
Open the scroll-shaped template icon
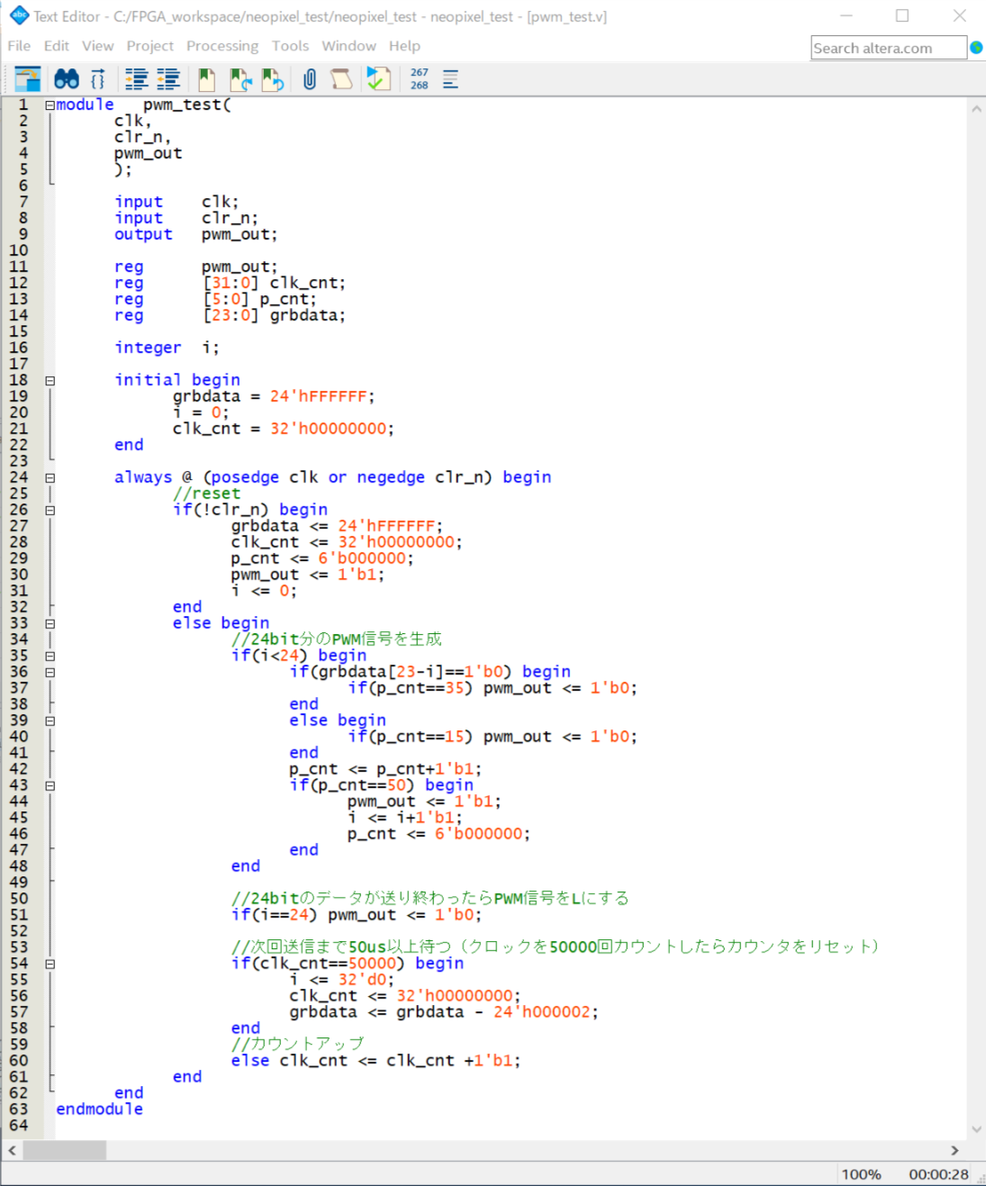click(341, 79)
